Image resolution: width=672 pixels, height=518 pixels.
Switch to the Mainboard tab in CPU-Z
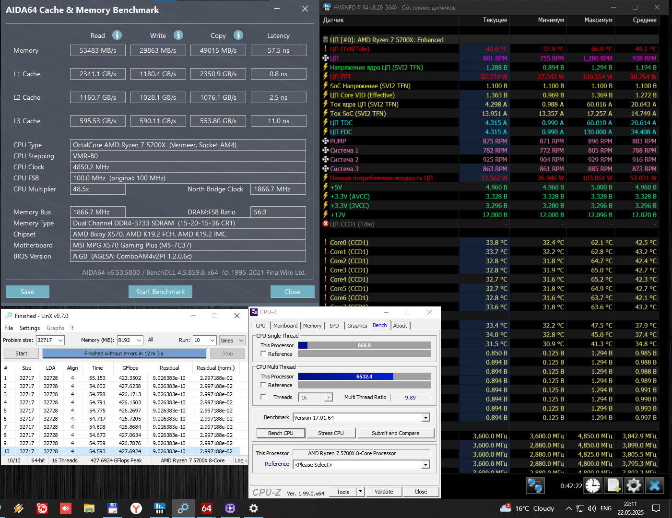tap(285, 326)
